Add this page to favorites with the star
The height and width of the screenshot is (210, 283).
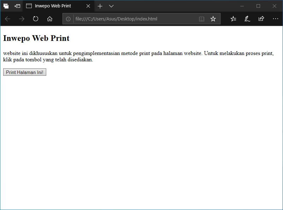(213, 19)
